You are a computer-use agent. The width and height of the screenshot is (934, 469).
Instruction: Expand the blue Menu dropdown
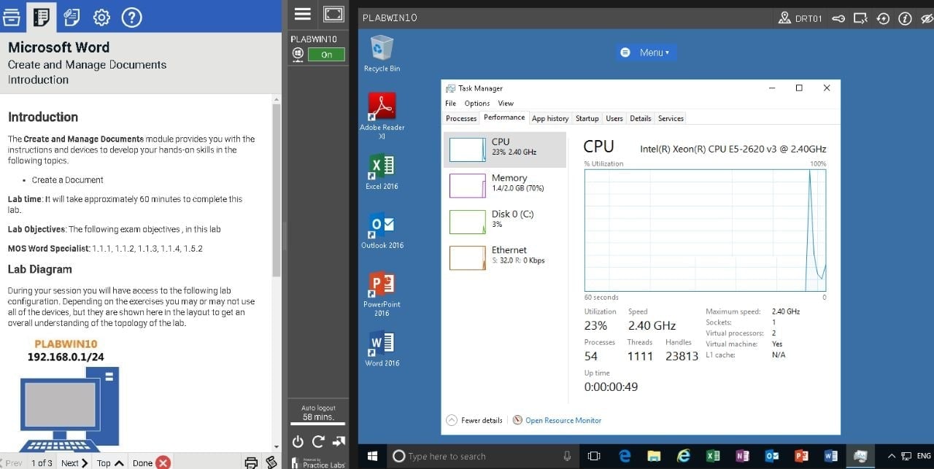coord(646,53)
